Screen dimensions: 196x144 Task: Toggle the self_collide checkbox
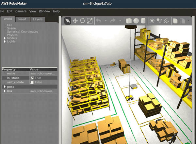32,82
